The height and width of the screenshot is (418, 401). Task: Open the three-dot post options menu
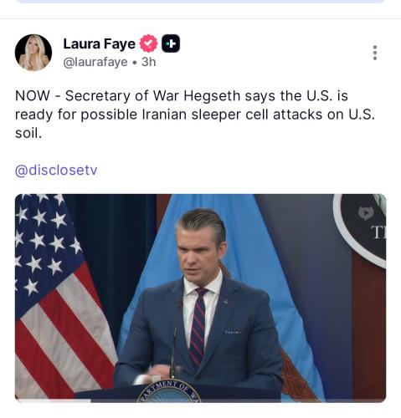tap(375, 53)
